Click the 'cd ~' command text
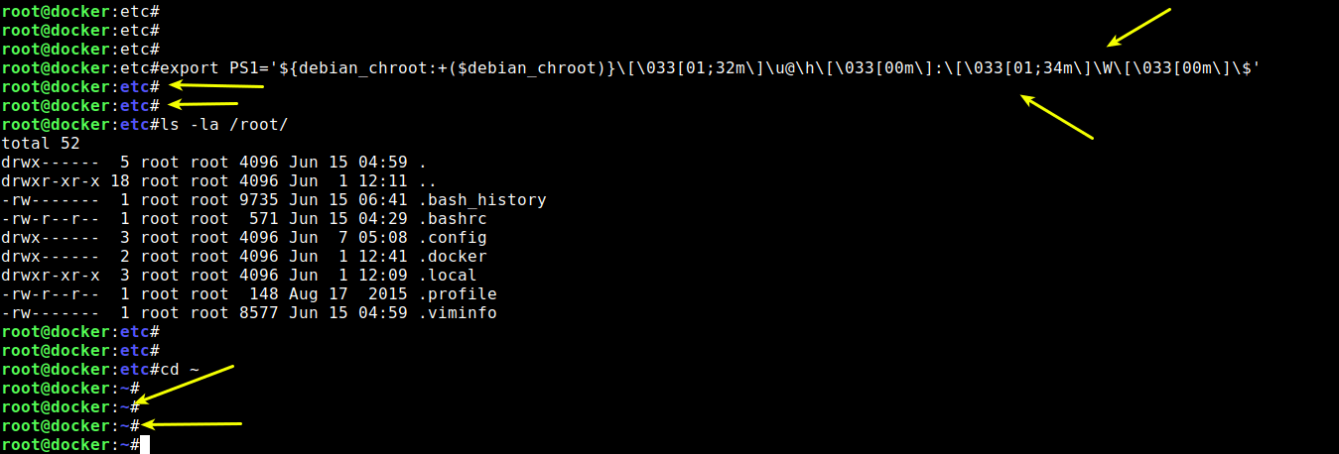The width and height of the screenshot is (1339, 454). [x=180, y=369]
